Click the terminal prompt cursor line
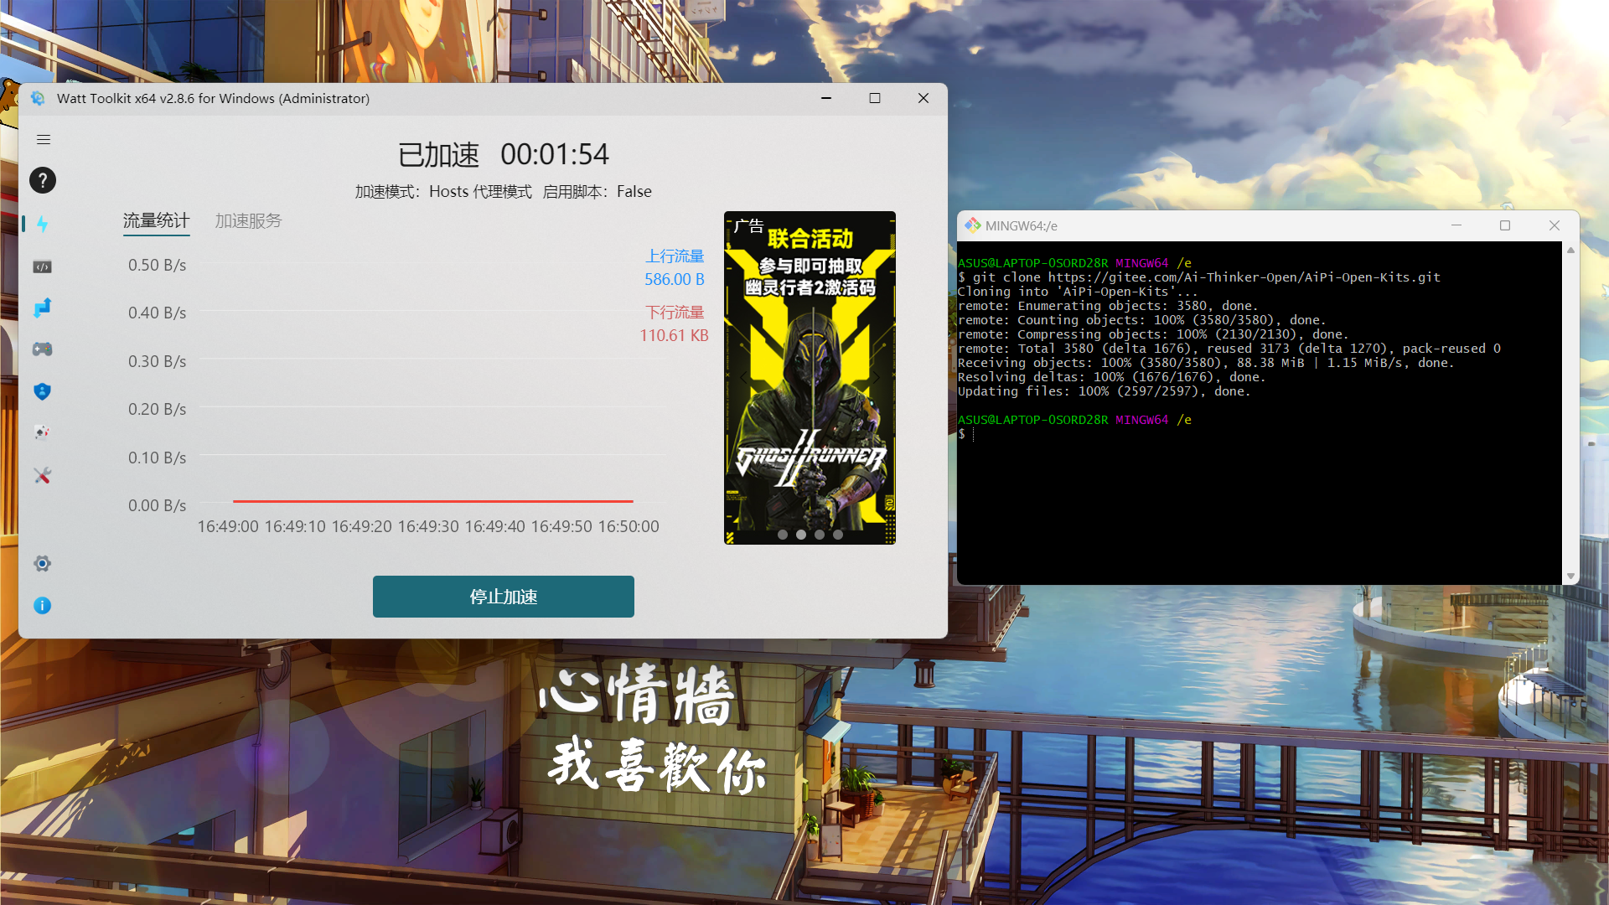 click(966, 434)
